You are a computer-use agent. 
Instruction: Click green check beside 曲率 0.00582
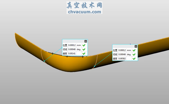tap(134, 59)
